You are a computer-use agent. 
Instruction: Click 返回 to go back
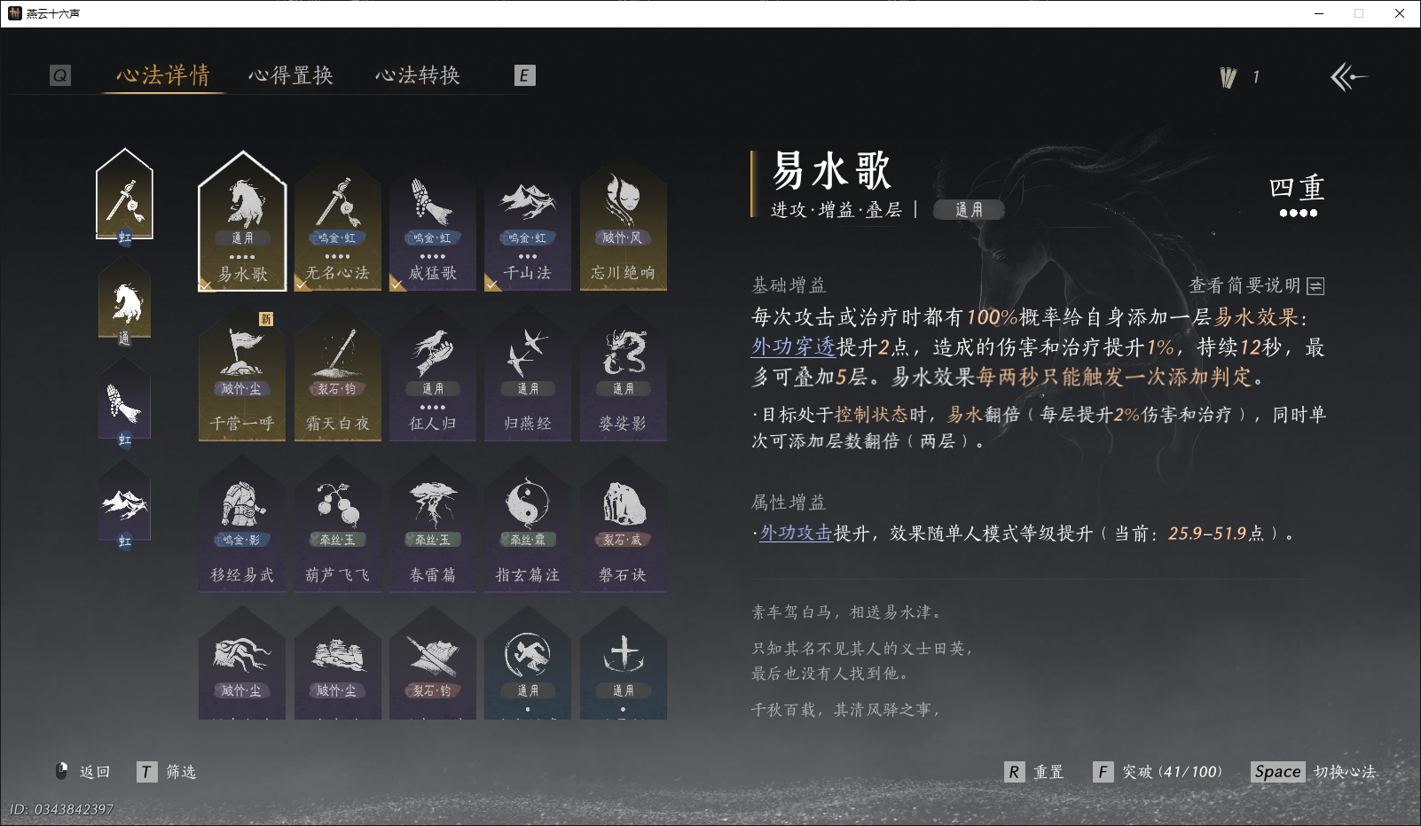[x=84, y=772]
